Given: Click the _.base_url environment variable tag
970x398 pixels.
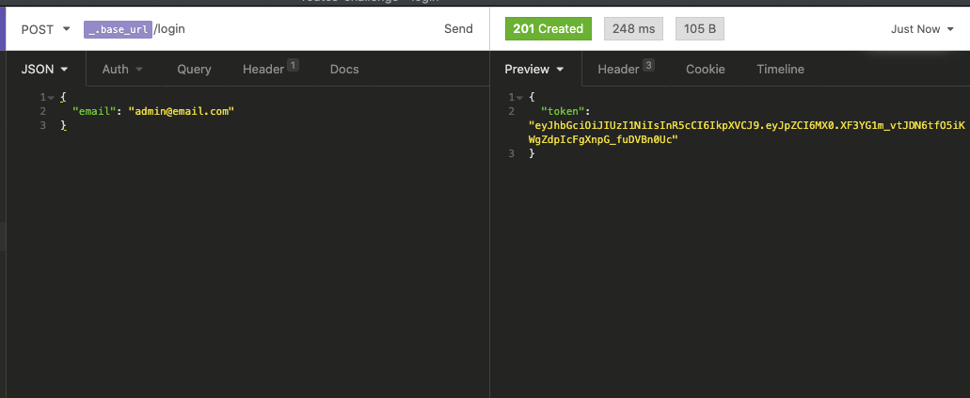Looking at the screenshot, I should click(119, 29).
